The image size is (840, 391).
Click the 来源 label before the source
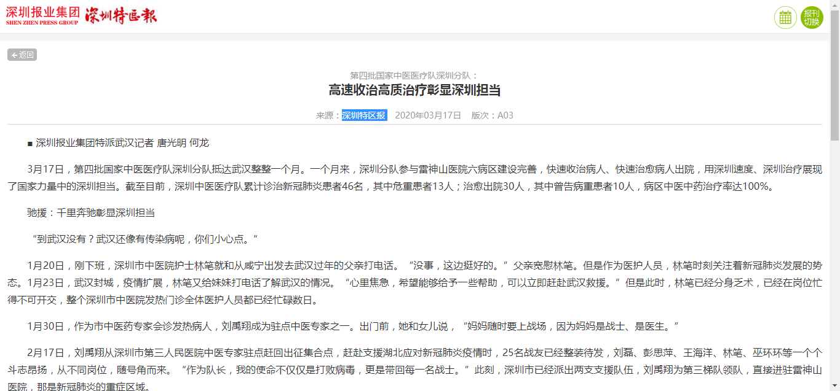pos(328,115)
